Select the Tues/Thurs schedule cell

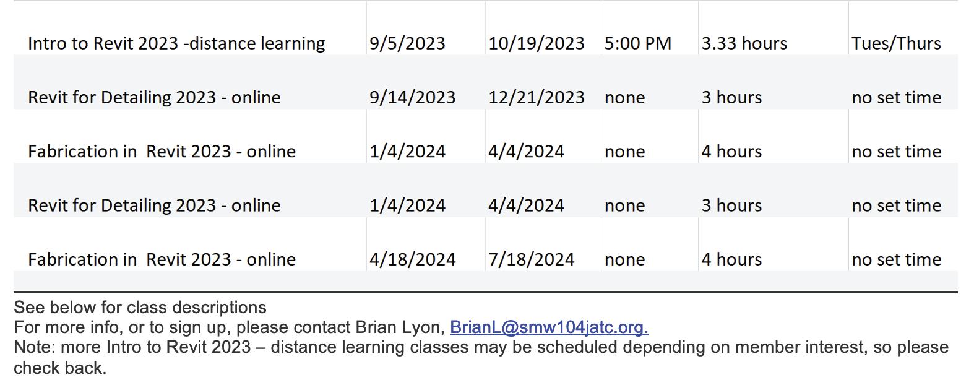point(895,43)
